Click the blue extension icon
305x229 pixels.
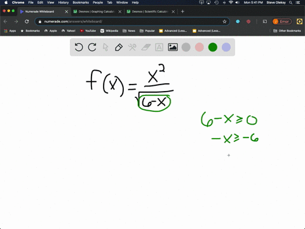(x=238, y=22)
